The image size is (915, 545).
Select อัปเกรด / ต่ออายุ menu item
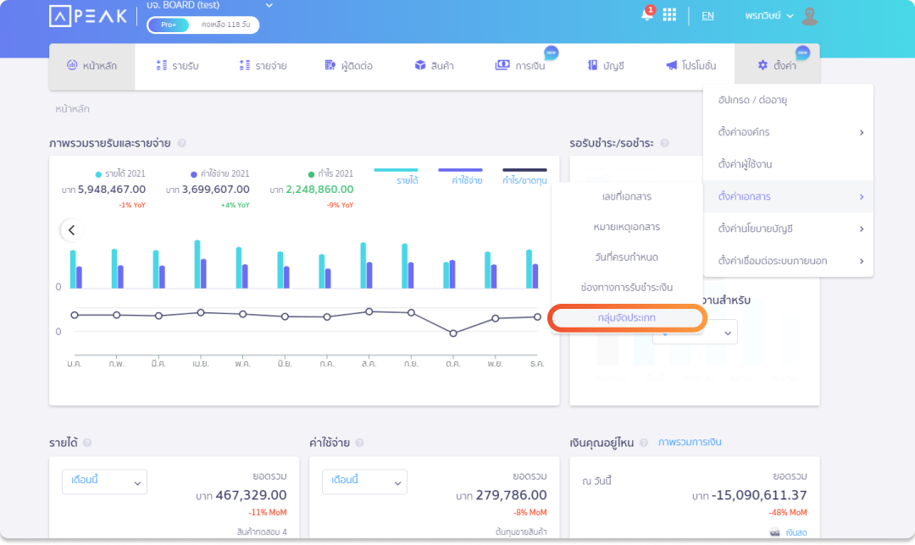[789, 100]
